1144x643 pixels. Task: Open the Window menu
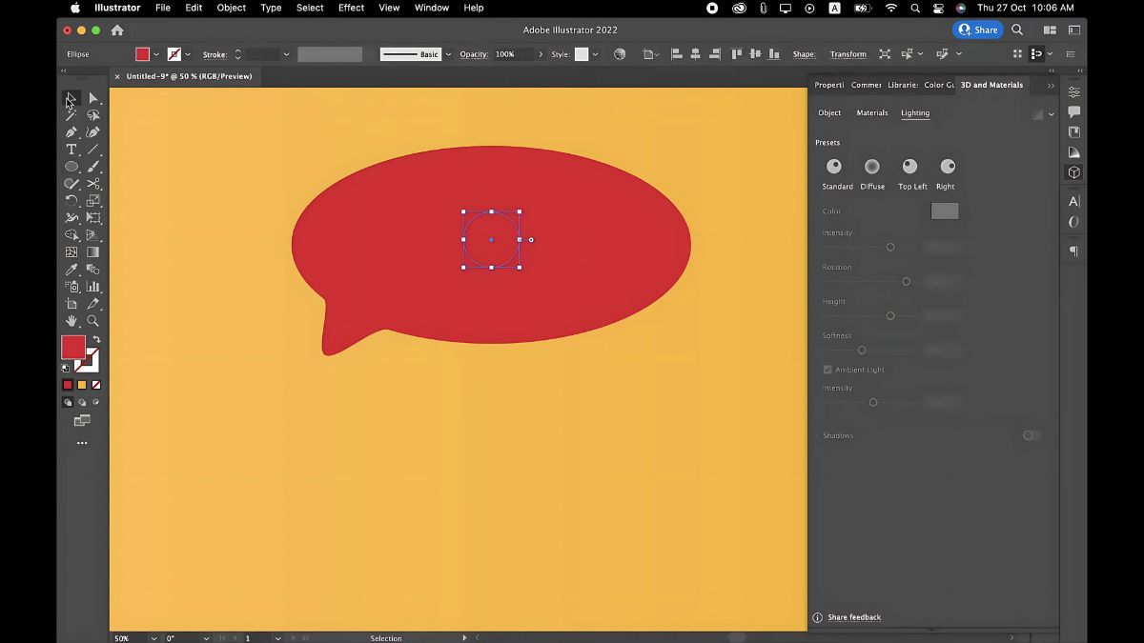(432, 8)
